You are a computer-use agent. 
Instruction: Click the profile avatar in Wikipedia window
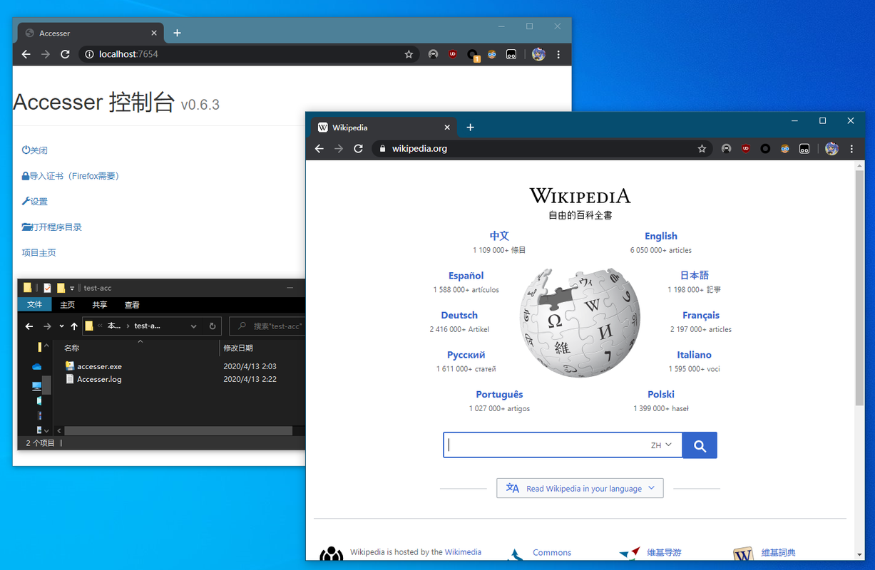(831, 149)
